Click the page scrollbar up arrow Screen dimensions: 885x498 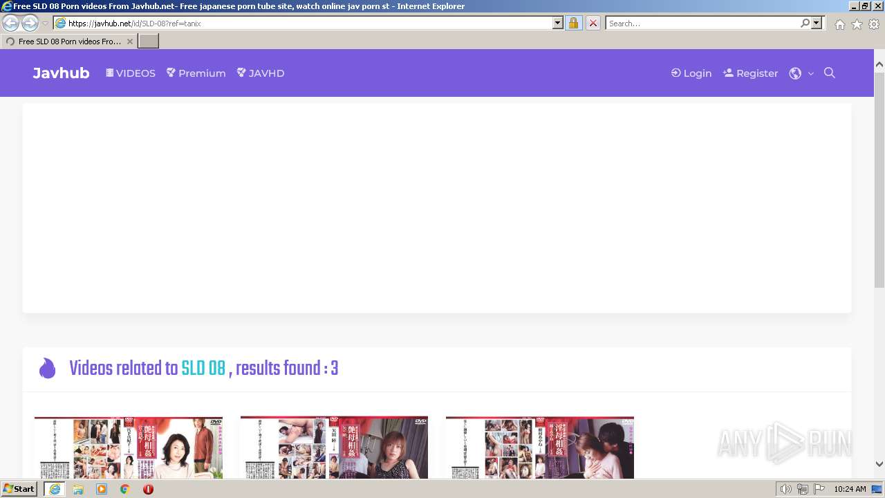879,64
